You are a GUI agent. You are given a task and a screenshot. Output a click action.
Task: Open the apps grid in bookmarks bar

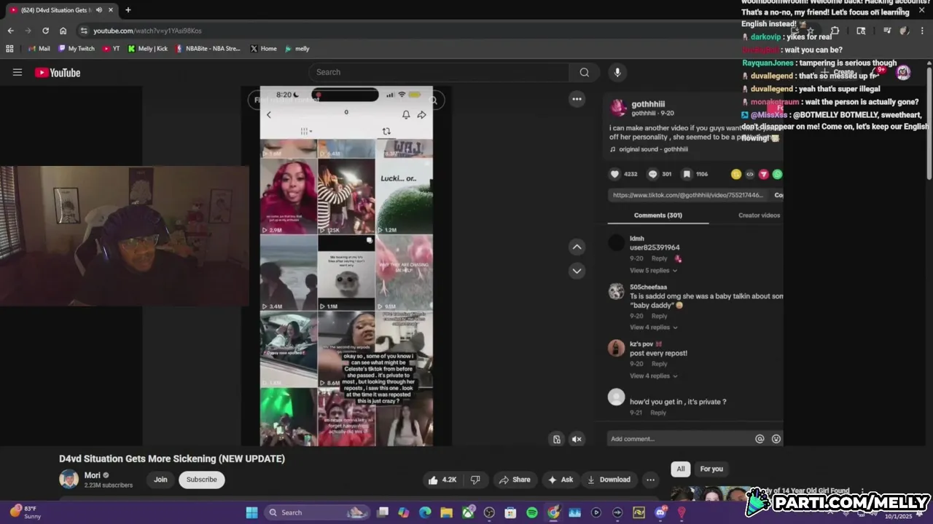[9, 49]
